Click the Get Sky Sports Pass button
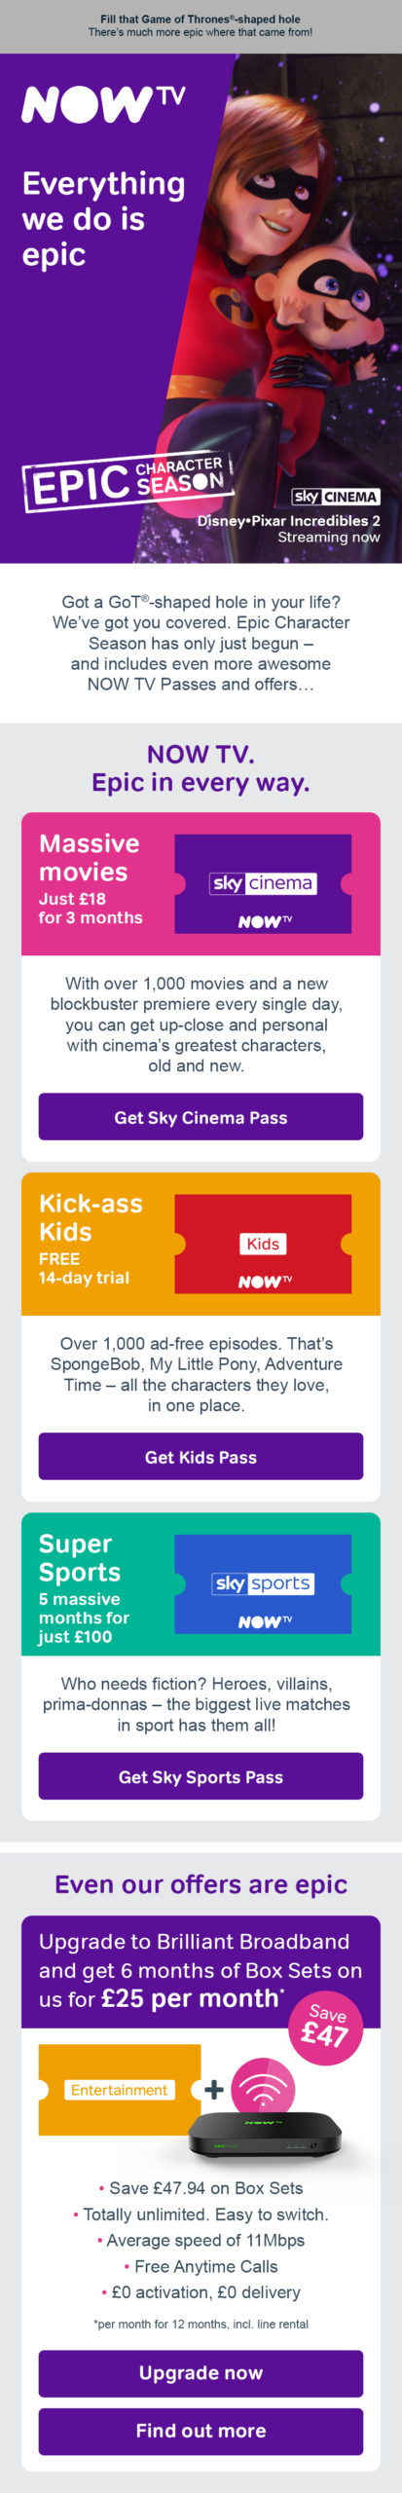This screenshot has height=2493, width=402. pyautogui.click(x=201, y=1777)
